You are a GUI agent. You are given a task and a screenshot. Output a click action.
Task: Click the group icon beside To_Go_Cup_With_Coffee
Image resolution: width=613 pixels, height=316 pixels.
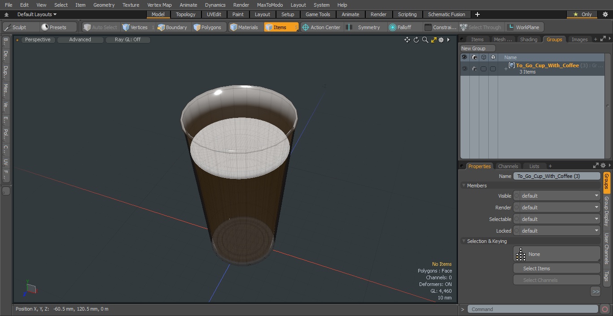512,65
